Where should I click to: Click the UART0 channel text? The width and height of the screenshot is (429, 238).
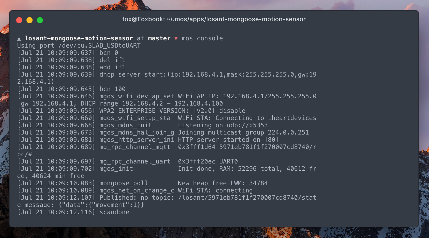click(228, 161)
